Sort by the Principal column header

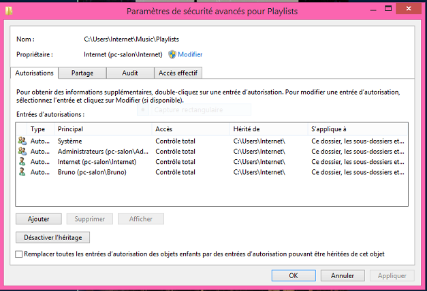[x=102, y=129]
